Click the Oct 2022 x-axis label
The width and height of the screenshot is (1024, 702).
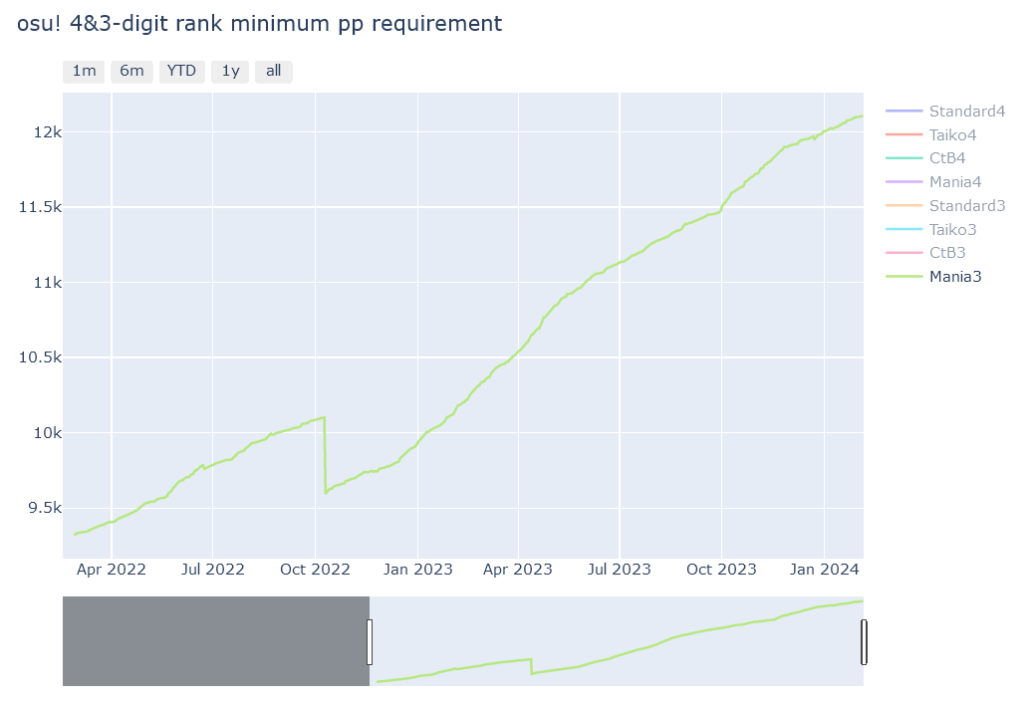point(315,570)
